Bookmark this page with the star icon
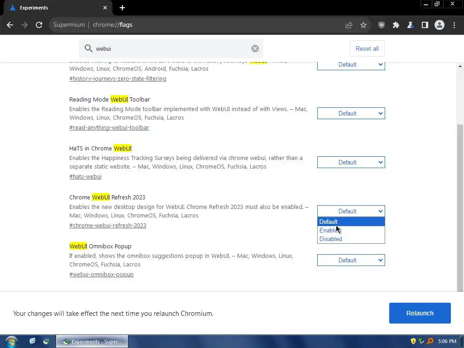Screen dimensions: 464x348 363,25
